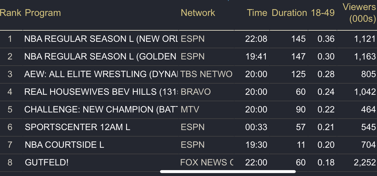Sort by Program column header
The width and height of the screenshot is (377, 176).
point(43,13)
